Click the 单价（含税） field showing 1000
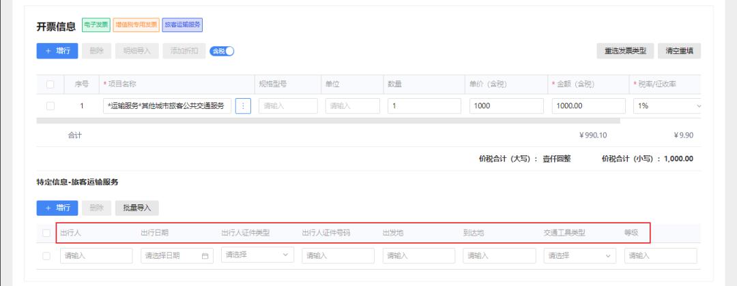737x286 pixels. [x=506, y=106]
